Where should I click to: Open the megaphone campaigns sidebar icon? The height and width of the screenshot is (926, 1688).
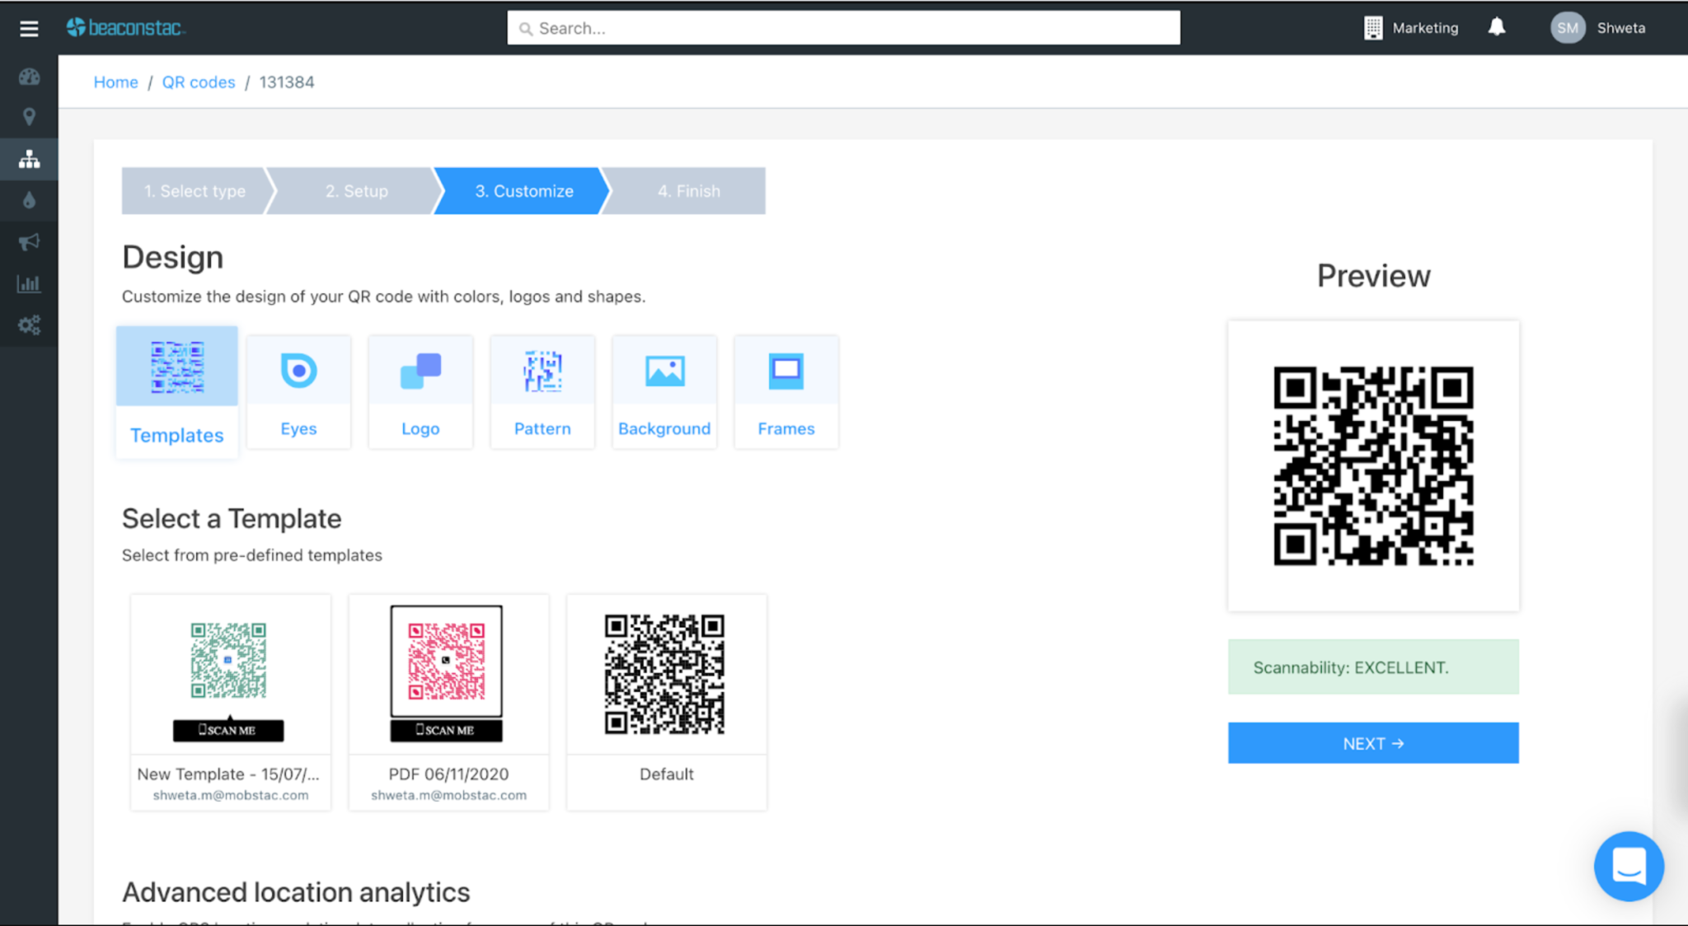[x=29, y=242]
